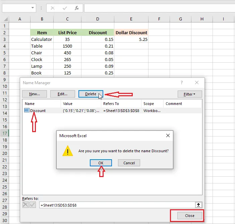Click the cancel X icon beside Refers to
Image resolution: width=235 pixels, height=224 pixels.
25,205
